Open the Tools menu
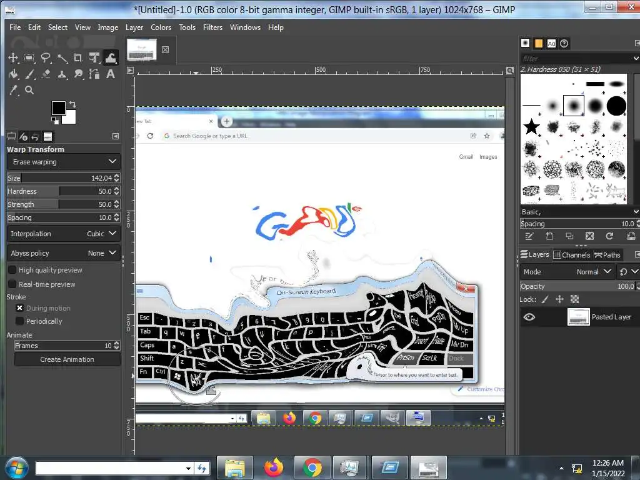 [187, 27]
